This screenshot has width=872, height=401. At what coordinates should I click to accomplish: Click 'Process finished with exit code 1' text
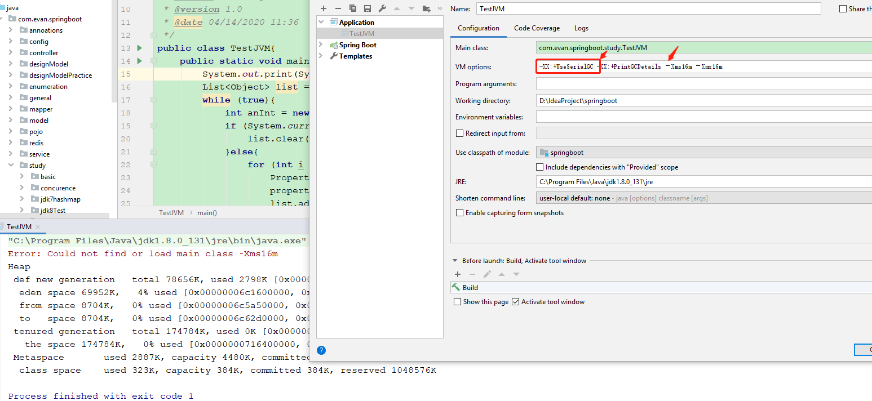101,396
